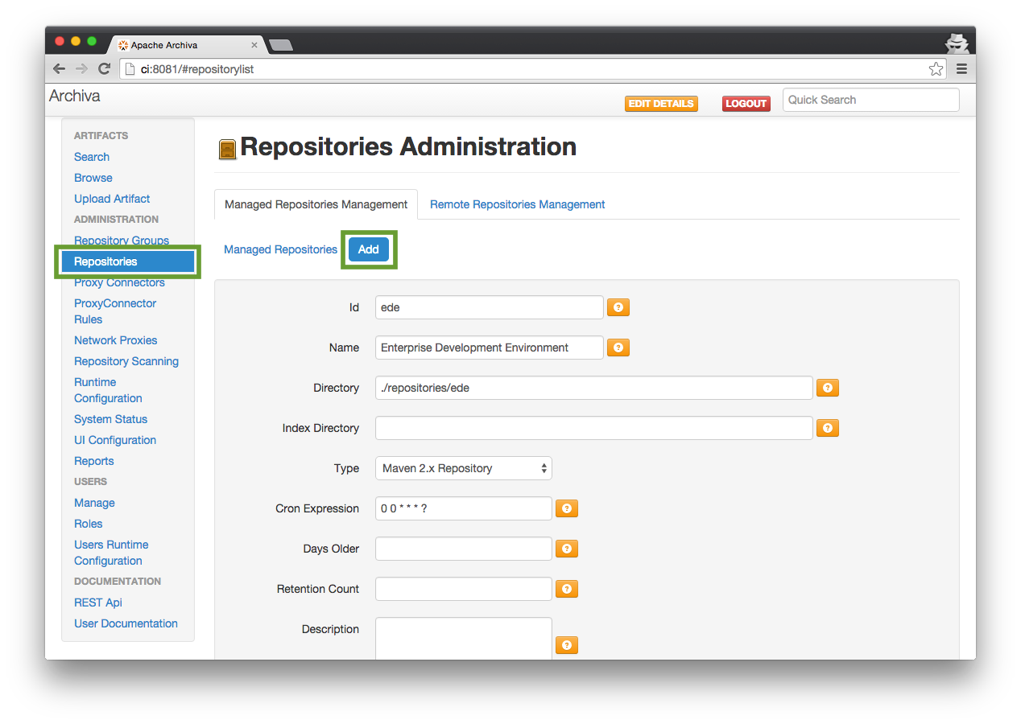1021x724 pixels.
Task: Open REST Api documentation
Action: pyautogui.click(x=98, y=603)
